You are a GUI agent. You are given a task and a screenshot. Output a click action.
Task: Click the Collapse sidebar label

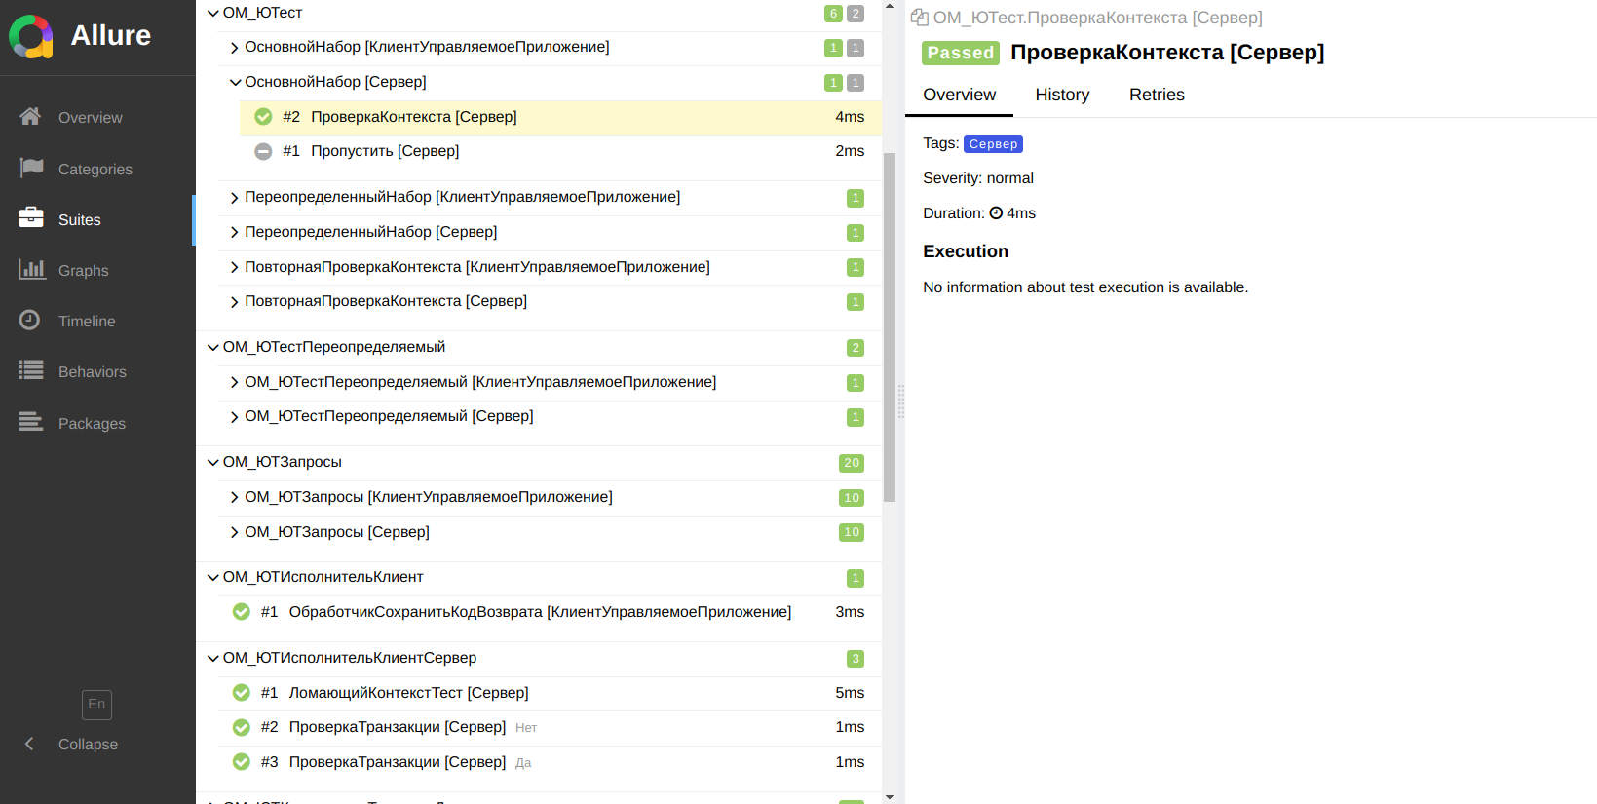88,744
